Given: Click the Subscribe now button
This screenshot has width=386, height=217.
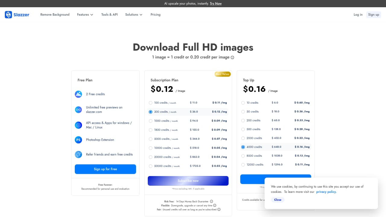Looking at the screenshot, I should pos(188,181).
